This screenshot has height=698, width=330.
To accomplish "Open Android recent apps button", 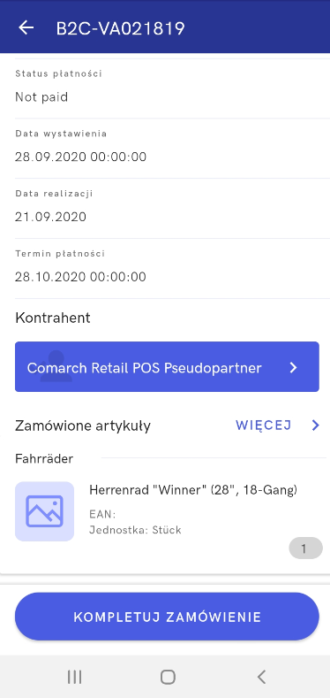I will coord(75,677).
